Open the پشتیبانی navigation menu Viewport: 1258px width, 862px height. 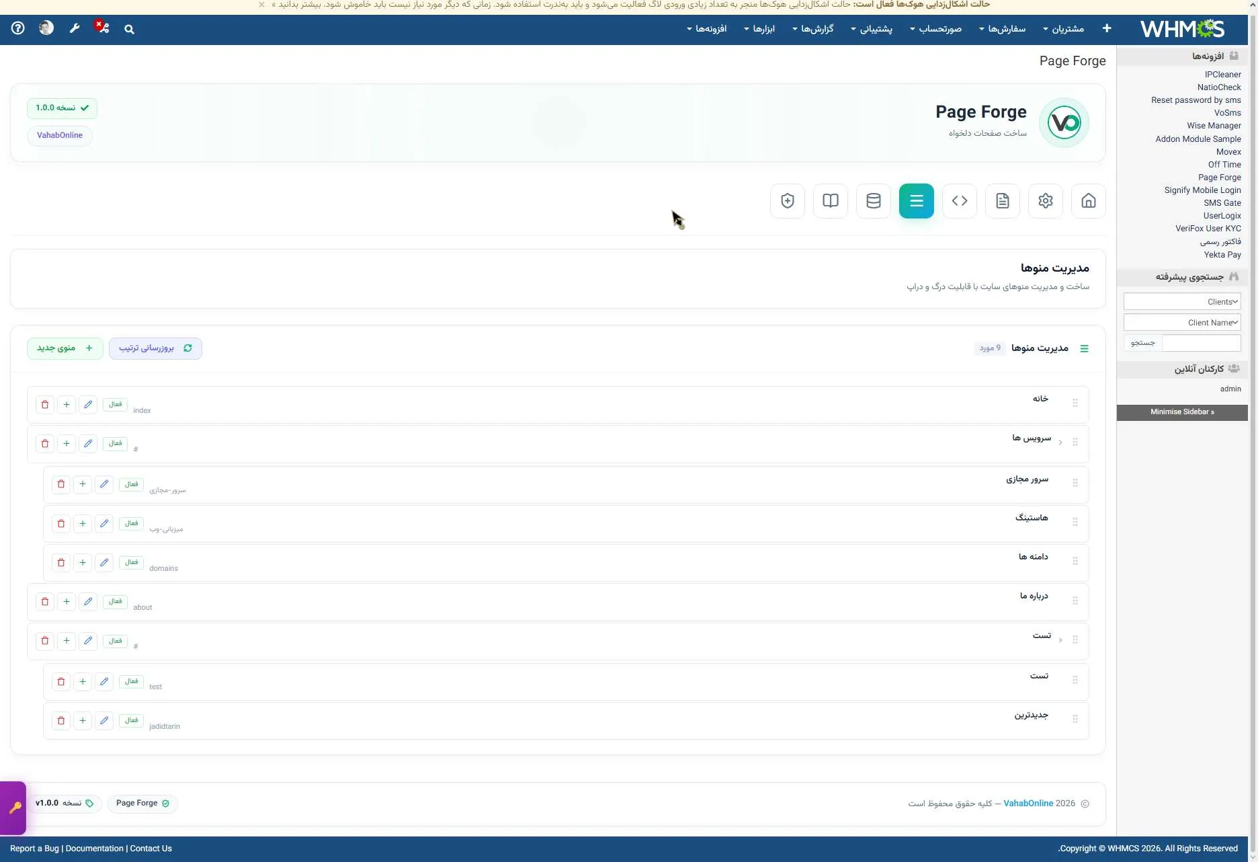pos(872,29)
